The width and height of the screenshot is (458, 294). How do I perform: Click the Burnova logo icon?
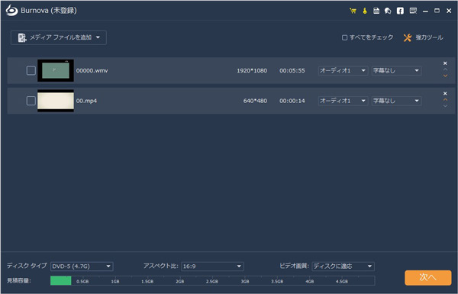pos(11,11)
